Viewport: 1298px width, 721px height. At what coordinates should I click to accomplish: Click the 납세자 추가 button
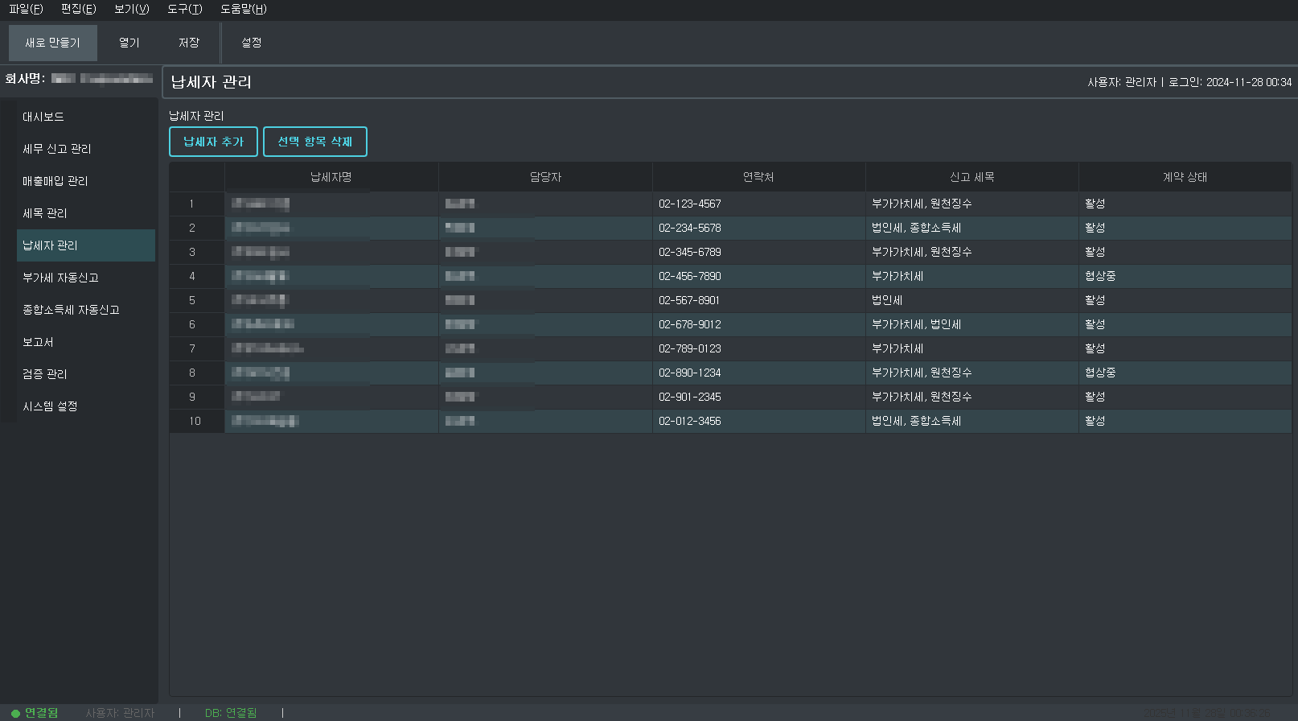[213, 142]
